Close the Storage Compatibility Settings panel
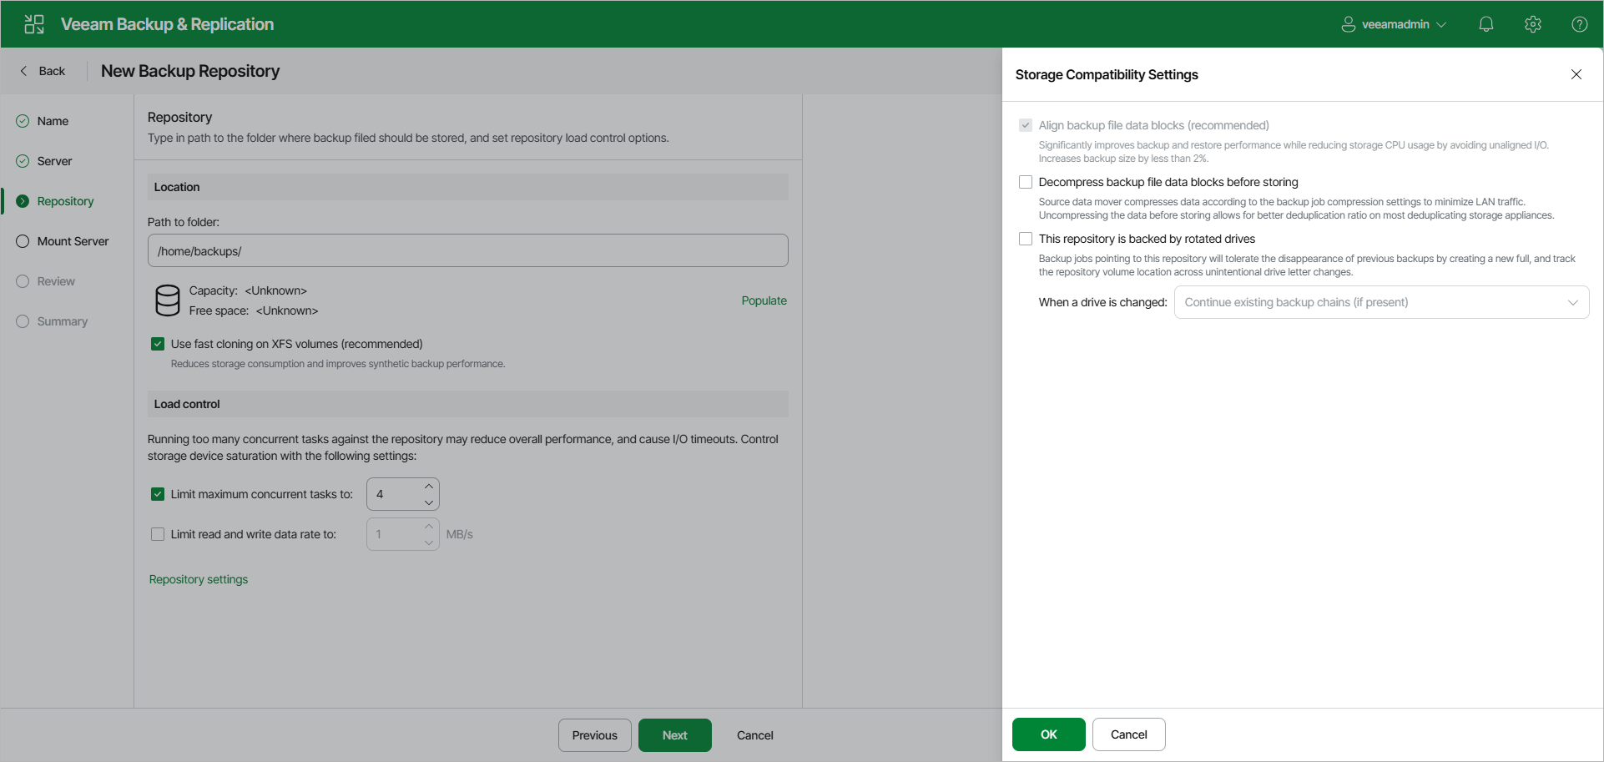This screenshot has width=1604, height=762. coord(1576,74)
